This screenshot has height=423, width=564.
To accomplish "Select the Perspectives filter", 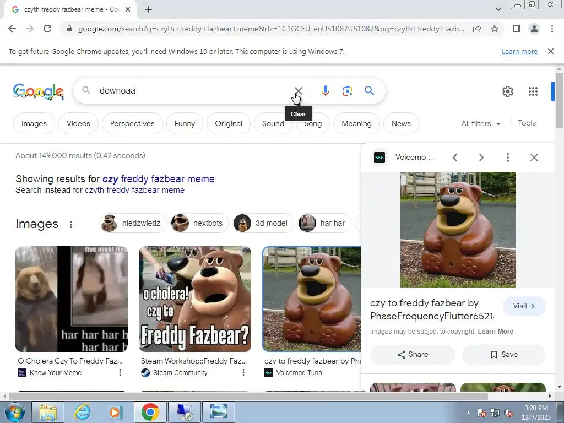I will point(132,124).
